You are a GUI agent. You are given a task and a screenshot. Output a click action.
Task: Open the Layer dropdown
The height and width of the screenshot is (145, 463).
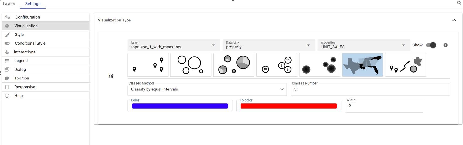click(x=174, y=45)
